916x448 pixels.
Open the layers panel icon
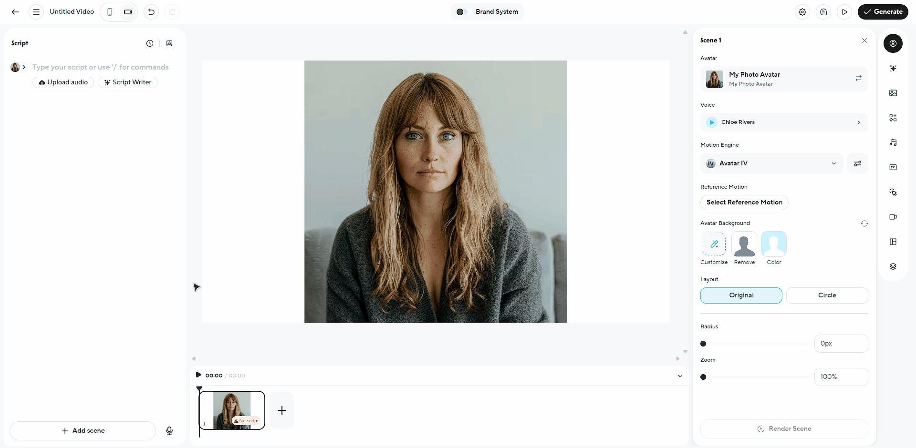pyautogui.click(x=893, y=266)
